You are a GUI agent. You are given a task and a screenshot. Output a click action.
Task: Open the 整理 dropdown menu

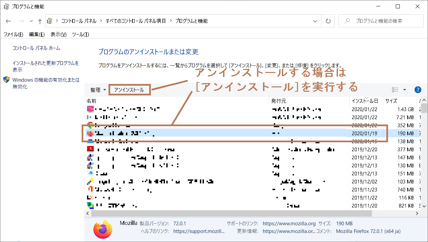point(97,90)
